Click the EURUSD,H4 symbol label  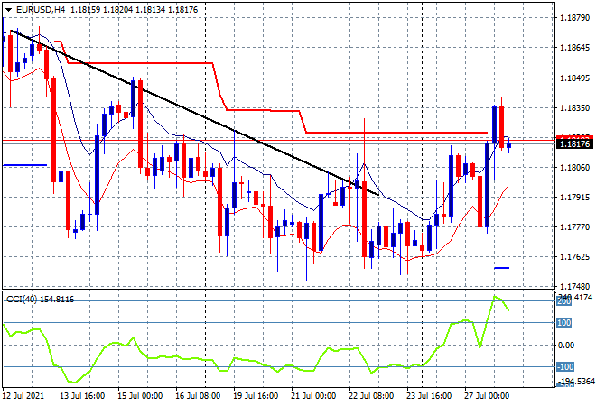click(x=41, y=10)
